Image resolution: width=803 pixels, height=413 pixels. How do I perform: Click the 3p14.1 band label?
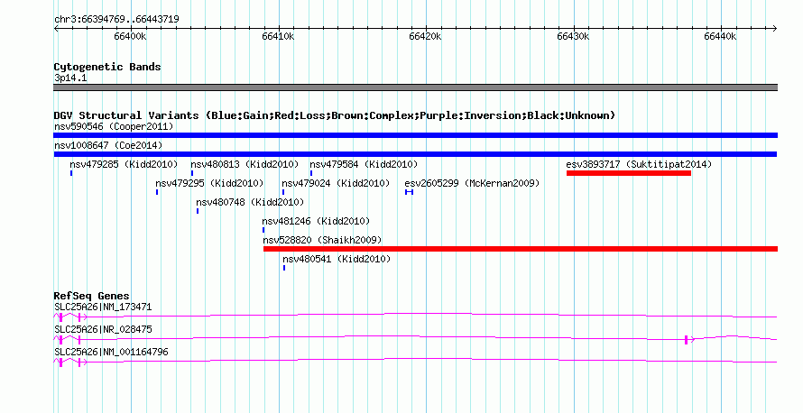[x=70, y=78]
